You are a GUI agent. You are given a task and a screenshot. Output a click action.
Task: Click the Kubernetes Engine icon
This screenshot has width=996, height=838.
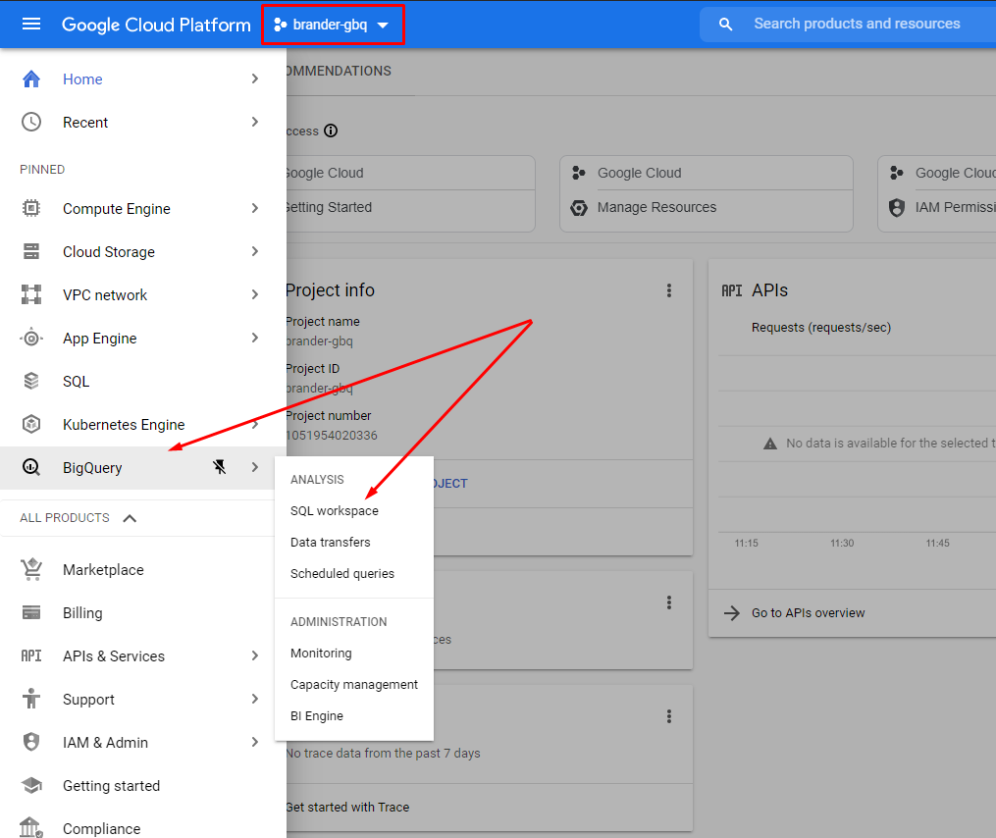[31, 425]
